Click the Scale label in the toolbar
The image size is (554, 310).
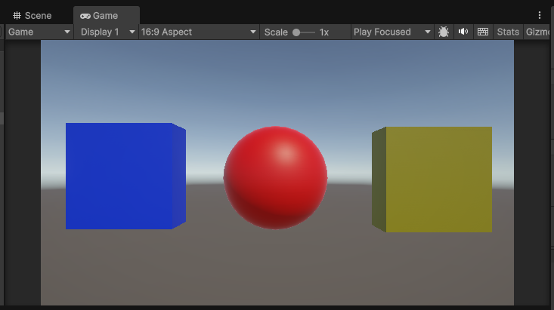point(276,32)
